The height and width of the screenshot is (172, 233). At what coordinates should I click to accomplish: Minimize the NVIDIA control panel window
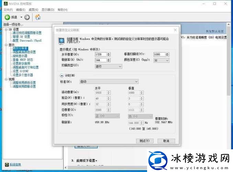point(204,3)
